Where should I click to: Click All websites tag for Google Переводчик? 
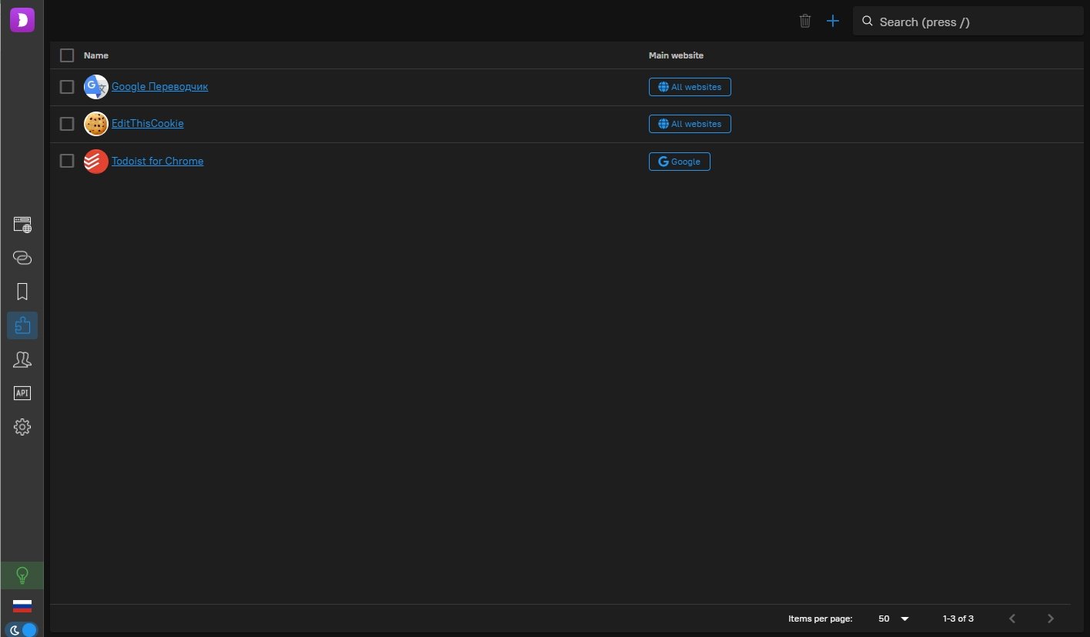click(x=690, y=87)
